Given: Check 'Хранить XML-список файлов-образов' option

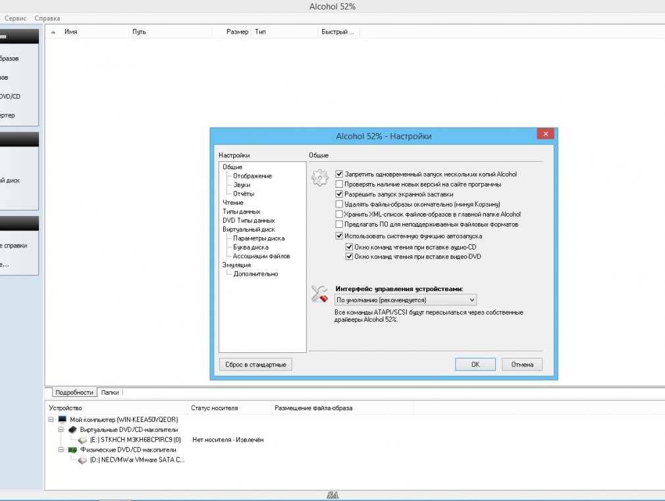Looking at the screenshot, I should click(339, 214).
